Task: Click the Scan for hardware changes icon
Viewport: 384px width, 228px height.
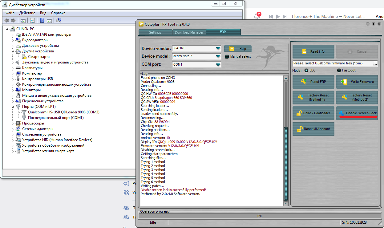Action: [x=59, y=20]
